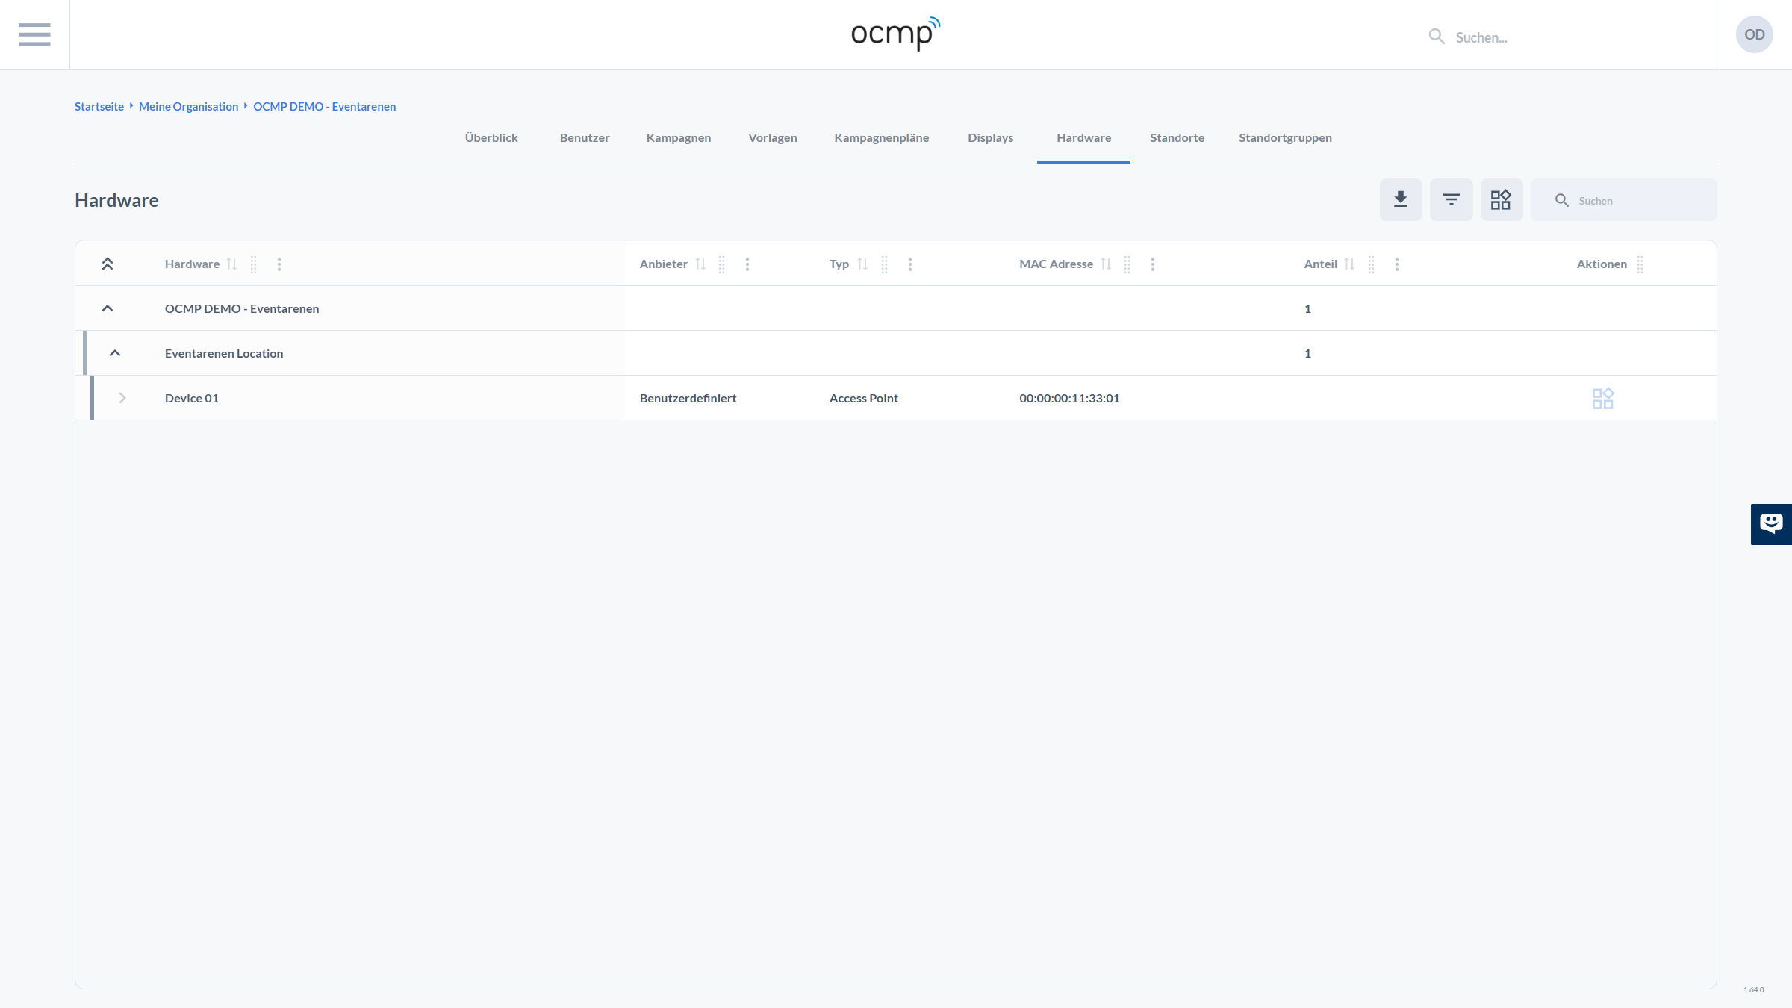Switch to the Displays tab

click(x=990, y=137)
